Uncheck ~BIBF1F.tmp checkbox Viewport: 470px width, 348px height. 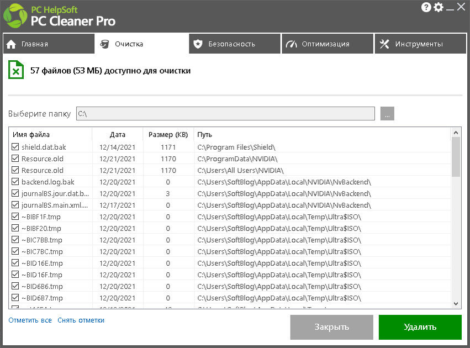pos(15,217)
